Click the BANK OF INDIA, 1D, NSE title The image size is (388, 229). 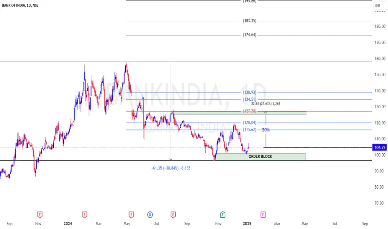click(20, 5)
